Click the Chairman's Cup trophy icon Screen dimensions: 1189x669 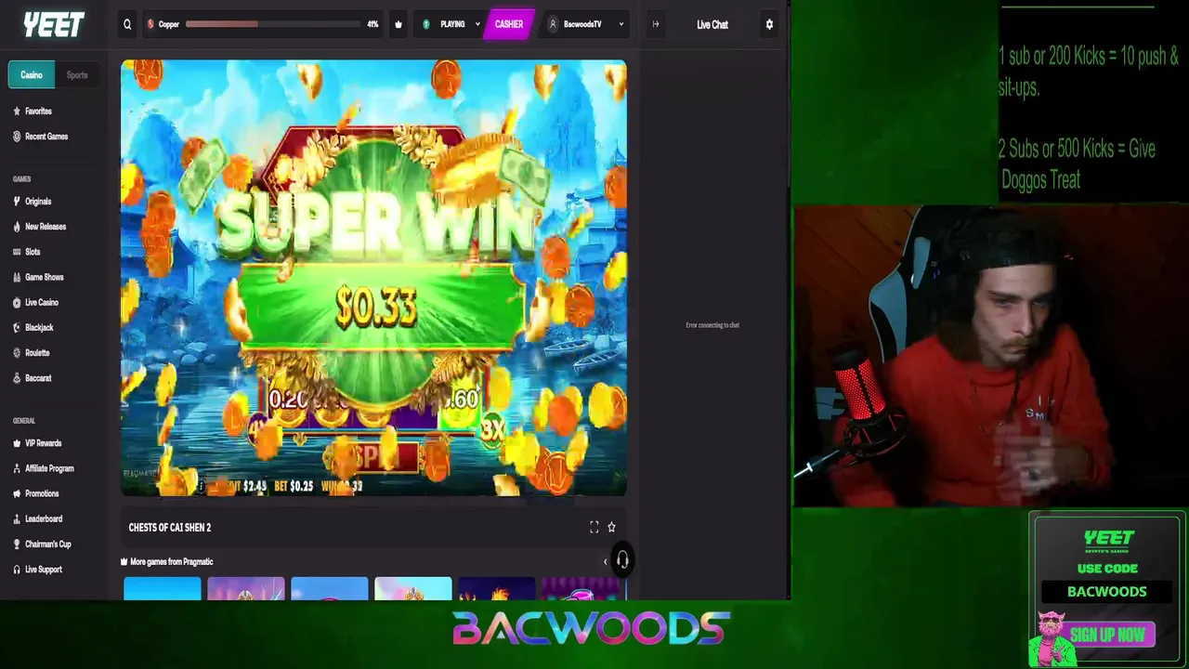pyautogui.click(x=17, y=544)
